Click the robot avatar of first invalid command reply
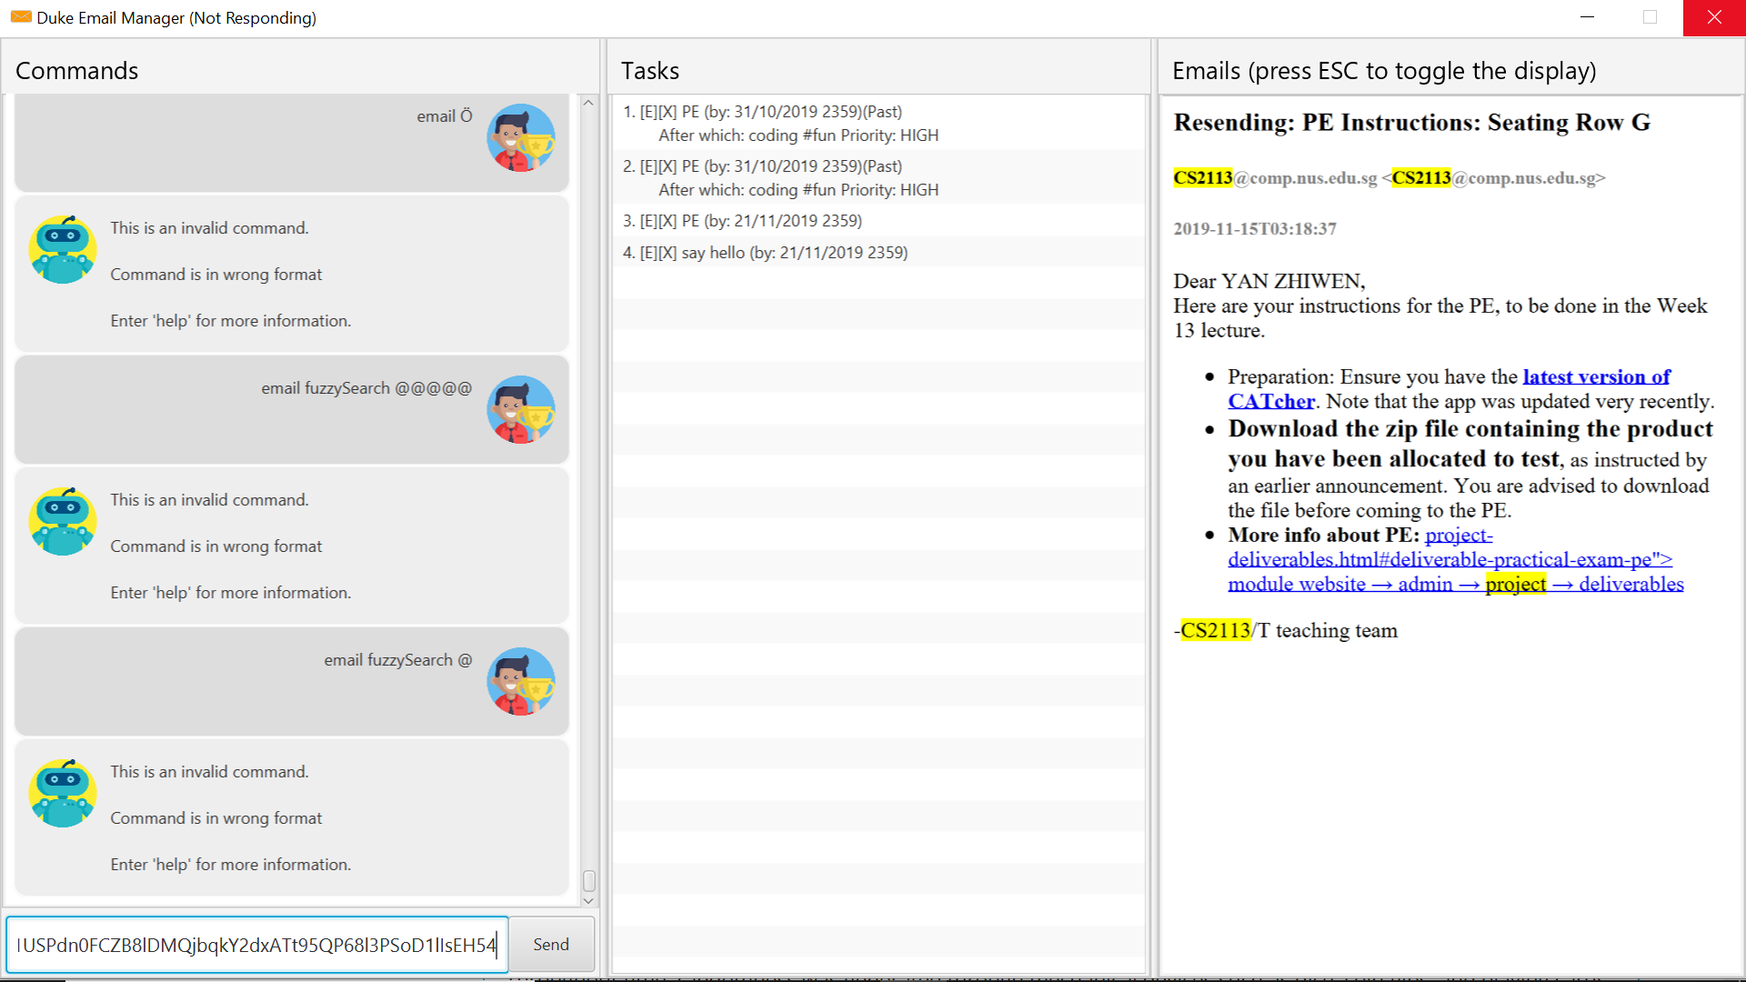 pos(63,249)
